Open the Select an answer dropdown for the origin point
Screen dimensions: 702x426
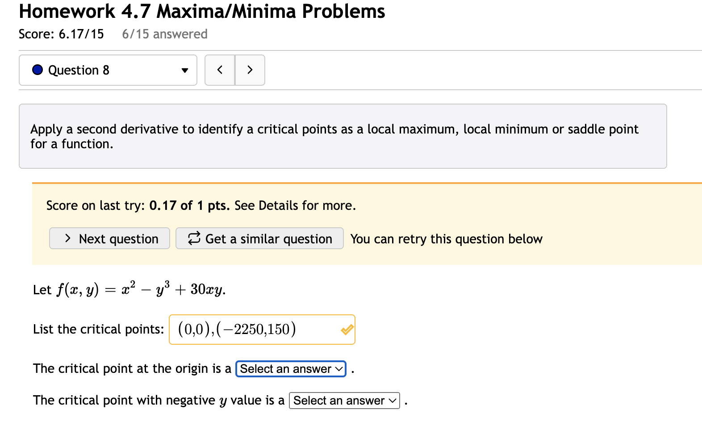[290, 369]
